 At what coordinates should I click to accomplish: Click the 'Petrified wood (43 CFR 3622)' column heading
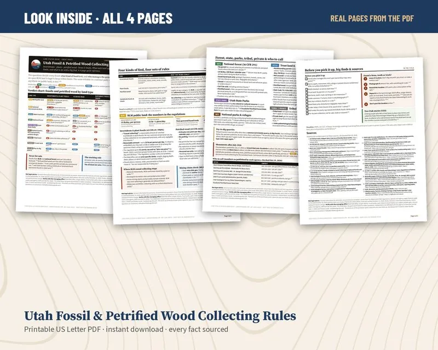pos(189,130)
